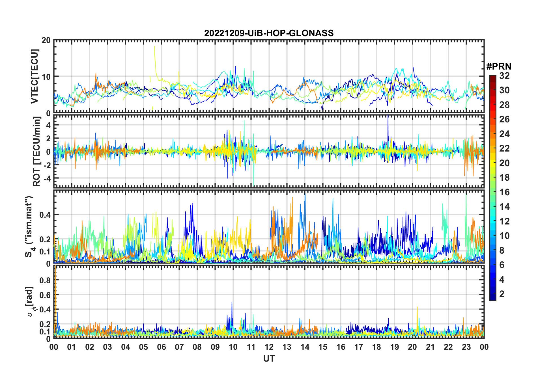
Task: Click the cyan colorbar region near PRN 12
Action: 493,221
